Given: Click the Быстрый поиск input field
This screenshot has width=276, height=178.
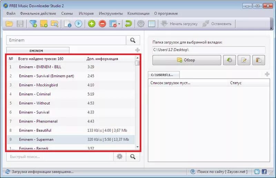Looking at the screenshot, I should [60, 157].
